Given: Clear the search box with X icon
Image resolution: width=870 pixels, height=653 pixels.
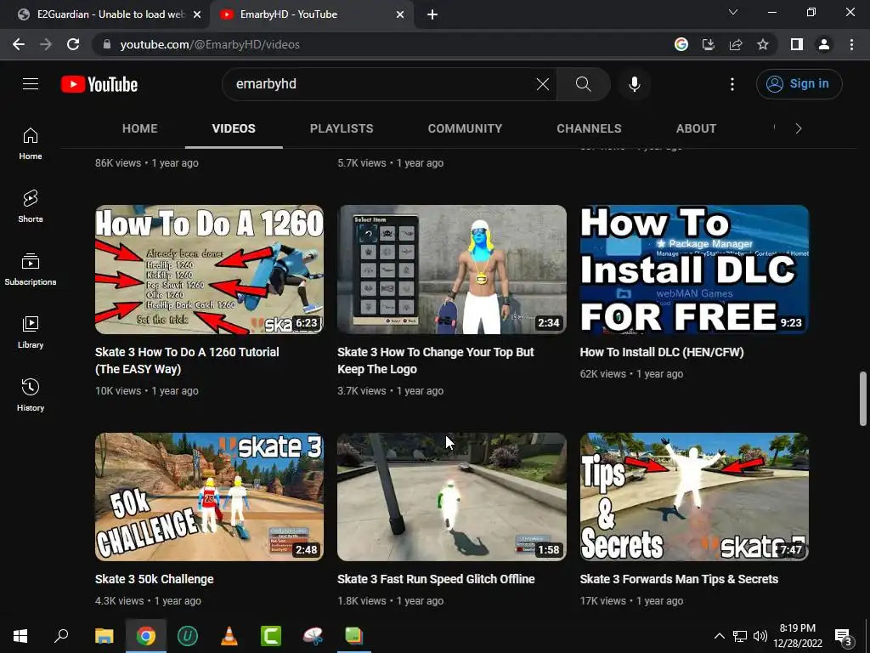Looking at the screenshot, I should (x=543, y=84).
